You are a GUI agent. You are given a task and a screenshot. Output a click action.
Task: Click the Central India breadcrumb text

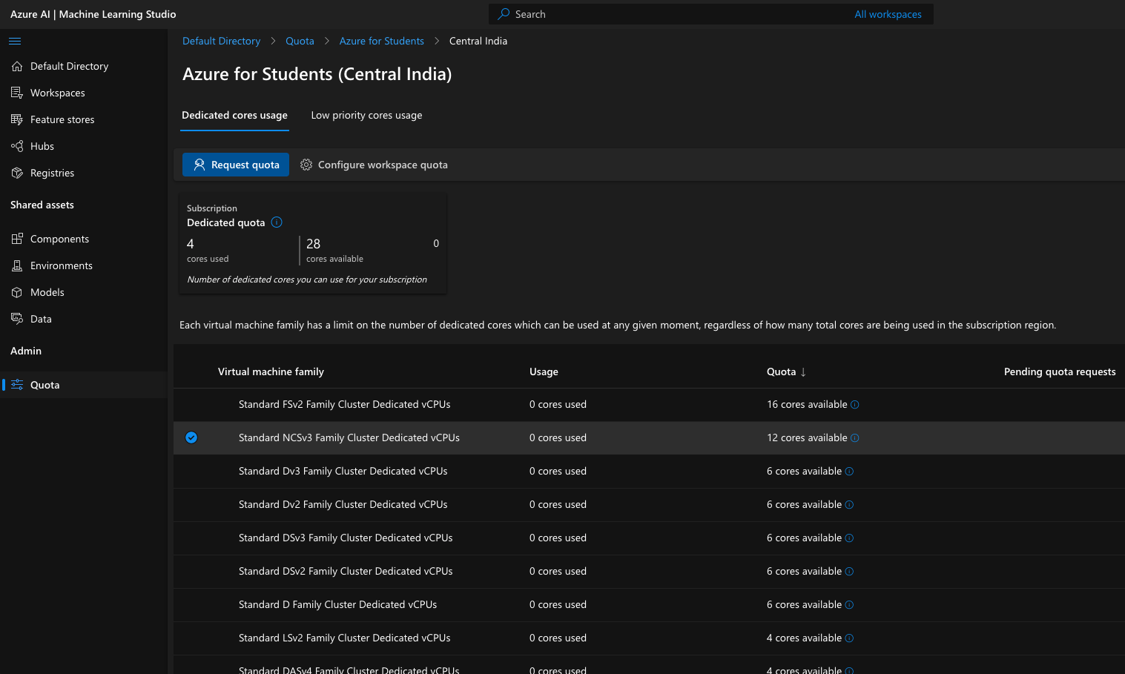pos(478,41)
